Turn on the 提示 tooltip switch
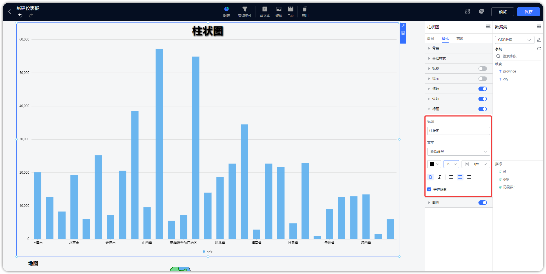This screenshot has height=274, width=546. tap(483, 79)
